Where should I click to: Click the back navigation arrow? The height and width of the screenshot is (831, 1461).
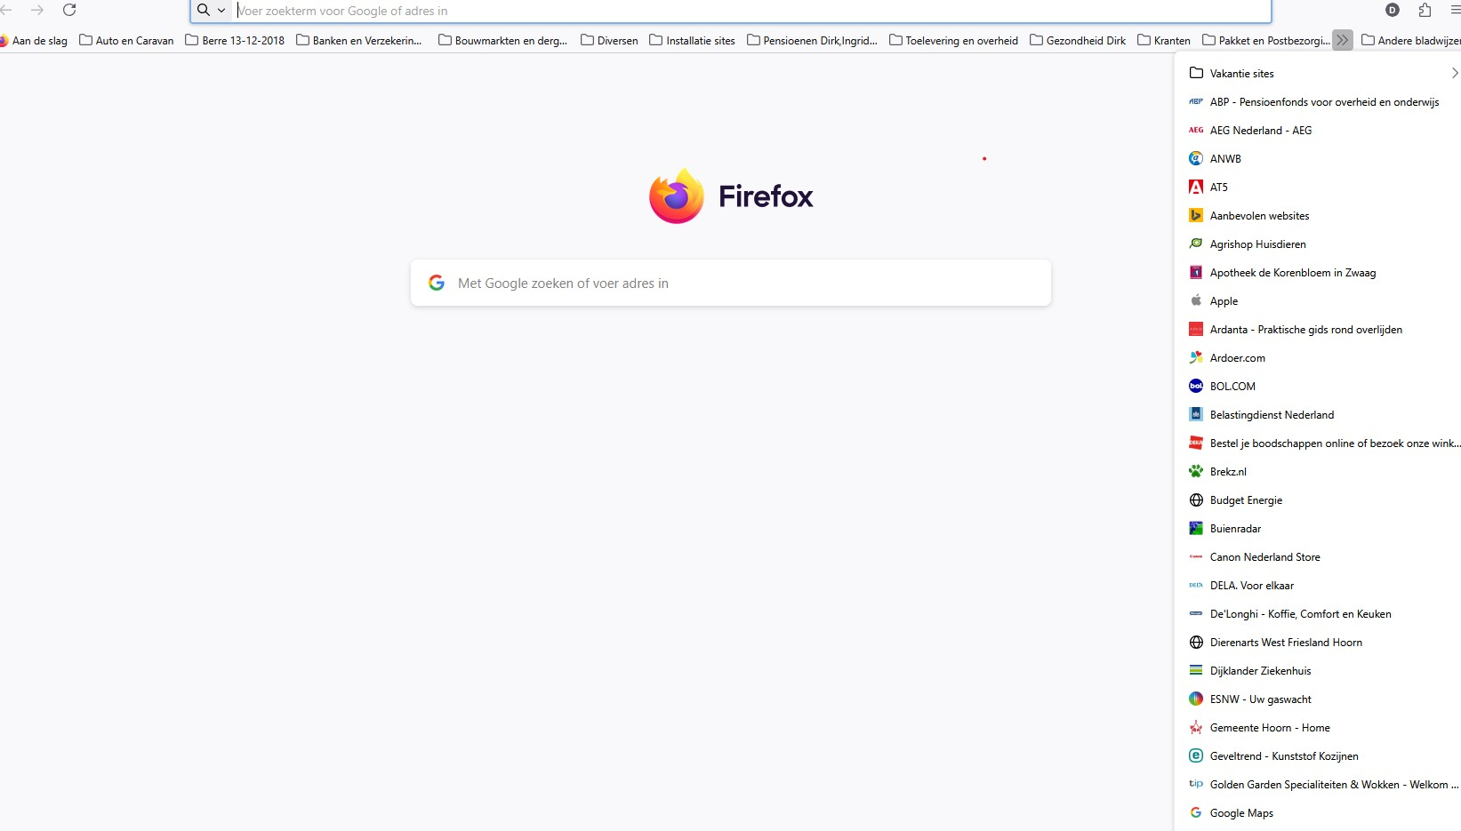coord(6,10)
